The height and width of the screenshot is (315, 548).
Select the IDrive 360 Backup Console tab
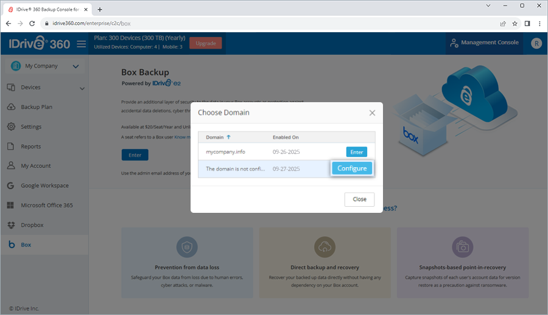coord(48,10)
